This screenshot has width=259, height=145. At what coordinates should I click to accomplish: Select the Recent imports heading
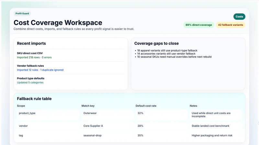[x=31, y=43]
